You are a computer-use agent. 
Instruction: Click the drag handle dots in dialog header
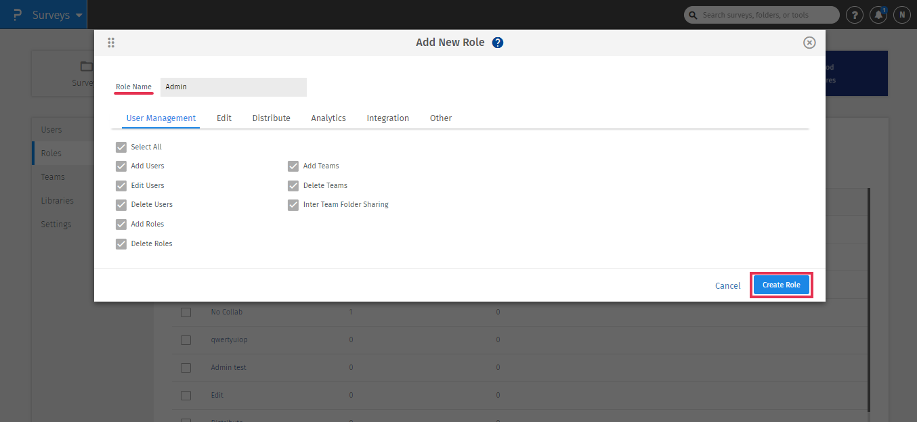coord(111,43)
